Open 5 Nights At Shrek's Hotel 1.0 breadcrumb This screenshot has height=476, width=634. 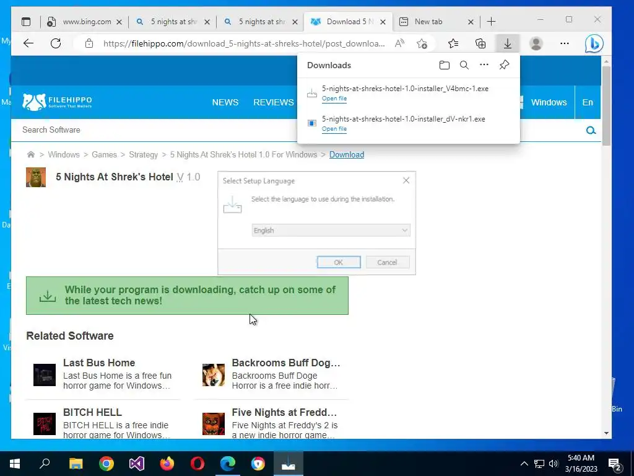pos(243,154)
